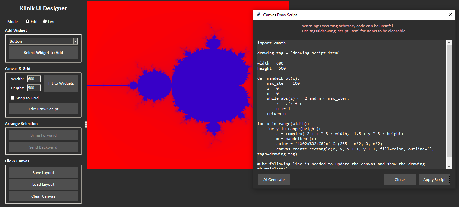This screenshot has width=459, height=207.
Task: Close the script dialog via Close button
Action: pos(400,180)
